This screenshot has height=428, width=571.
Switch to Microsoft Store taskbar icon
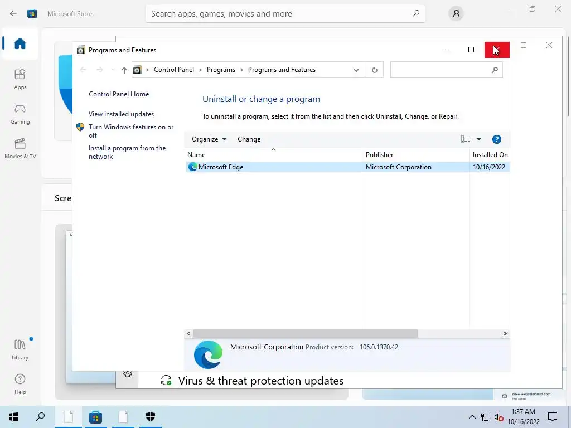tap(95, 417)
